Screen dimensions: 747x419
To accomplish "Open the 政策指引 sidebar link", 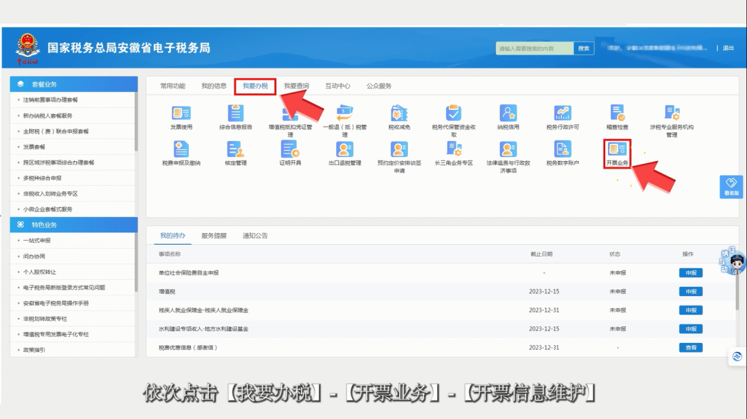I will point(35,350).
